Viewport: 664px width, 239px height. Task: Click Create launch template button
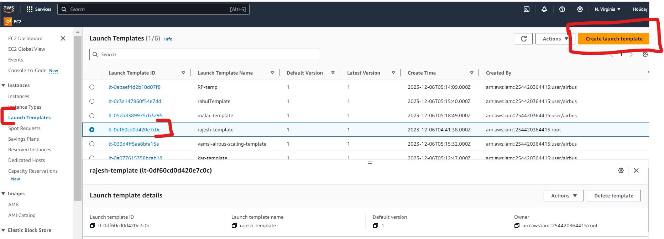pos(614,39)
